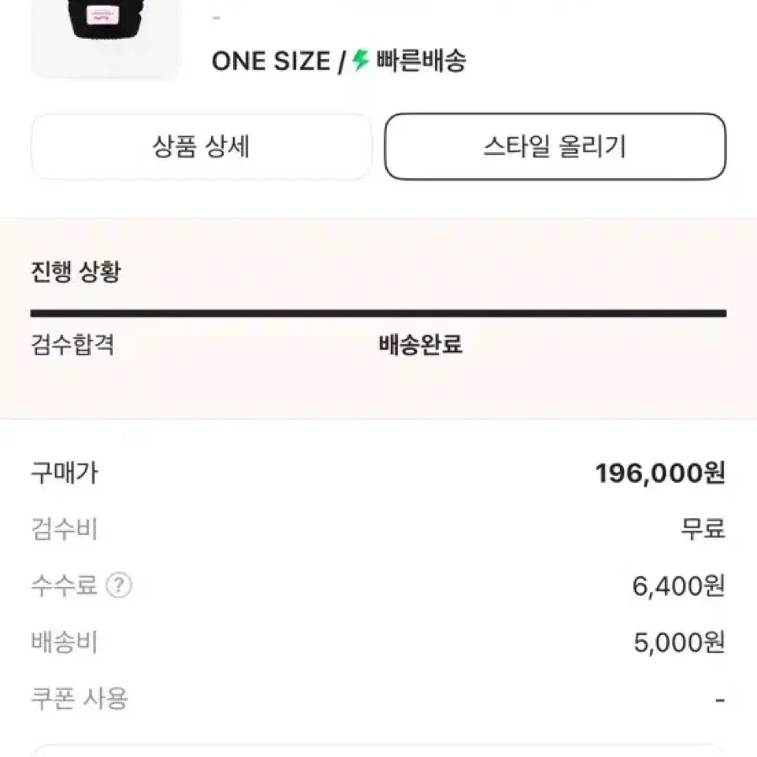This screenshot has height=757, width=757.
Task: Tap the question mark icon beside 수수료
Action: [x=119, y=585]
